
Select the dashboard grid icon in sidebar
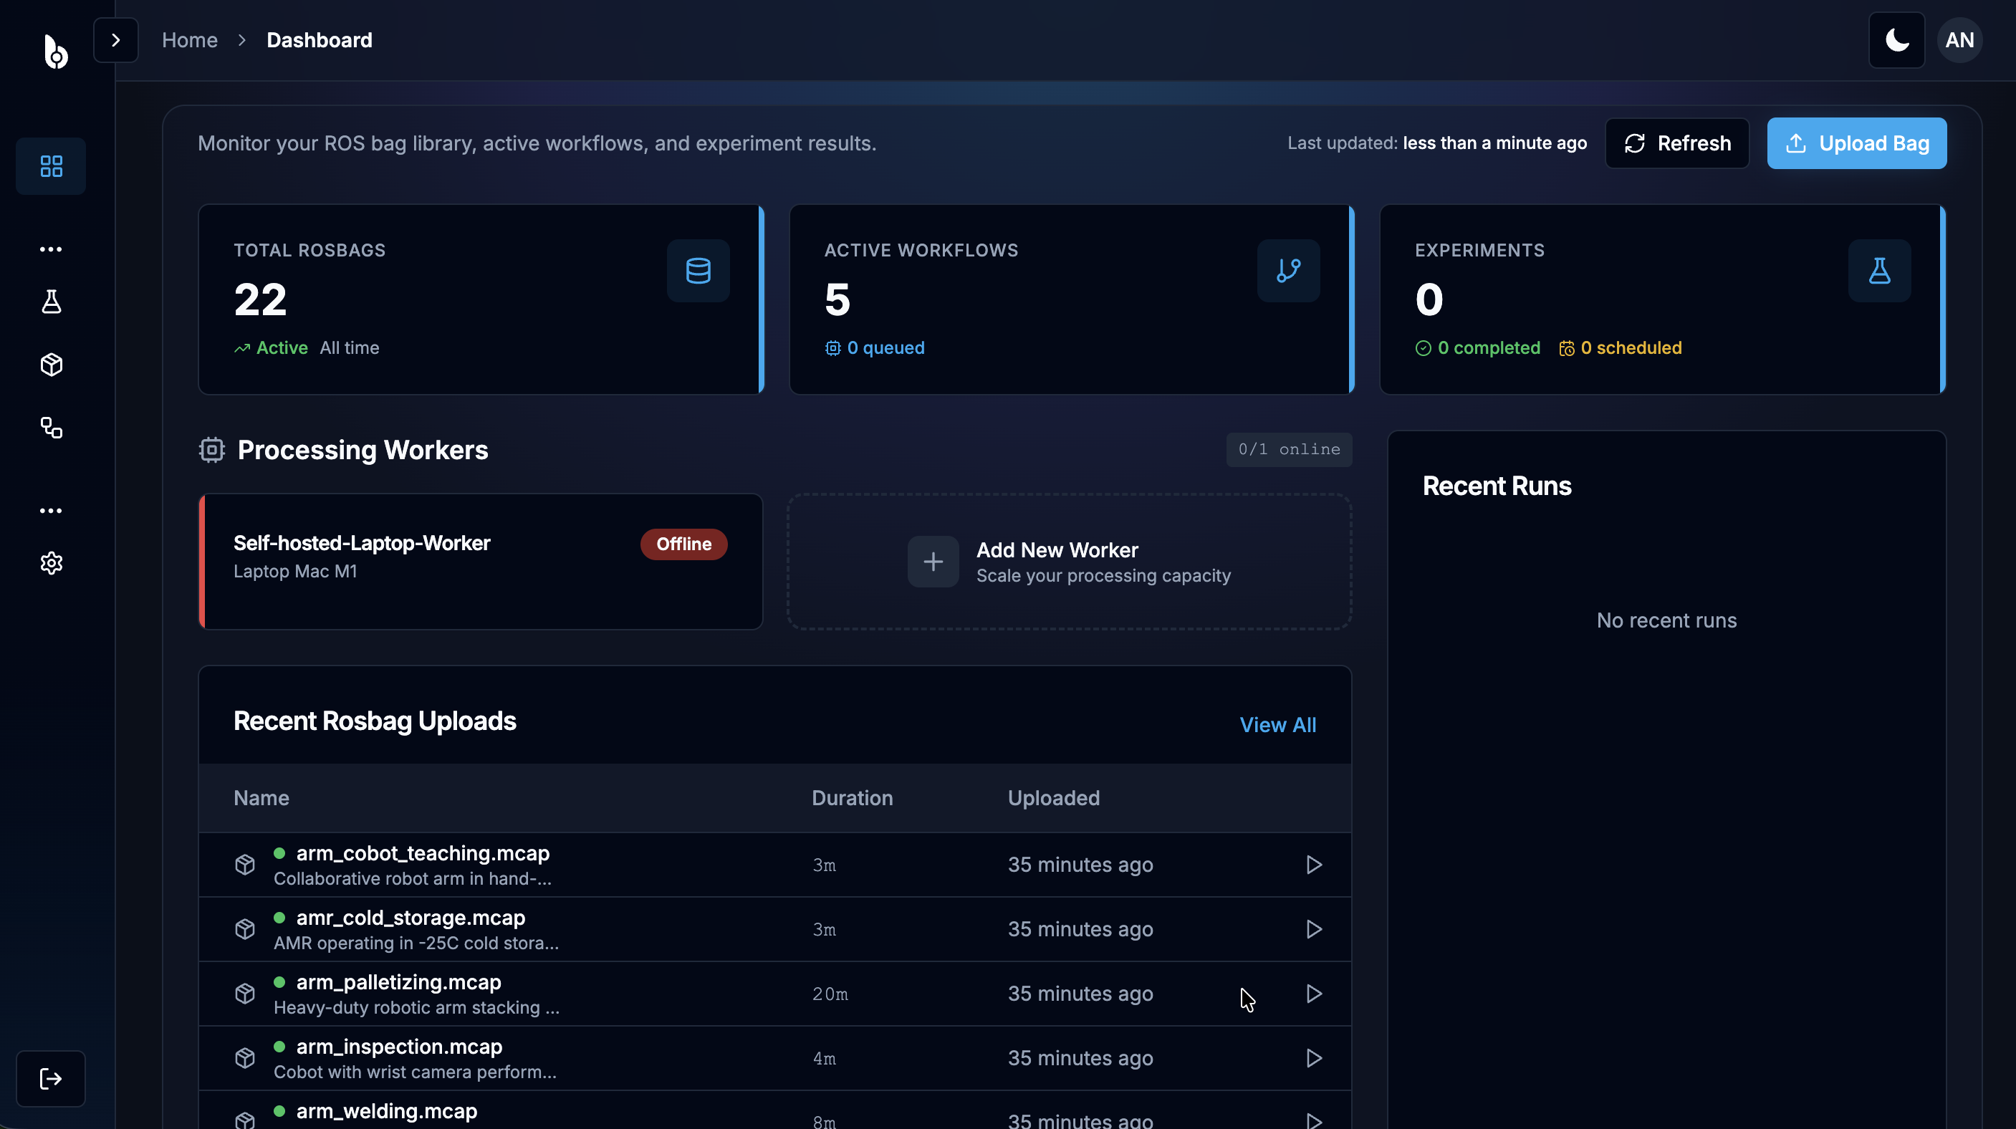[51, 166]
